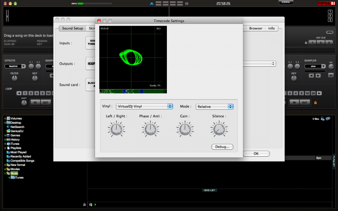This screenshot has height=211, width=338.
Task: Switch to the Browser tab
Action: pos(256,28)
